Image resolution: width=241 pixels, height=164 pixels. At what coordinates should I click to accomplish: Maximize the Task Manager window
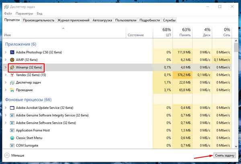click(x=220, y=7)
